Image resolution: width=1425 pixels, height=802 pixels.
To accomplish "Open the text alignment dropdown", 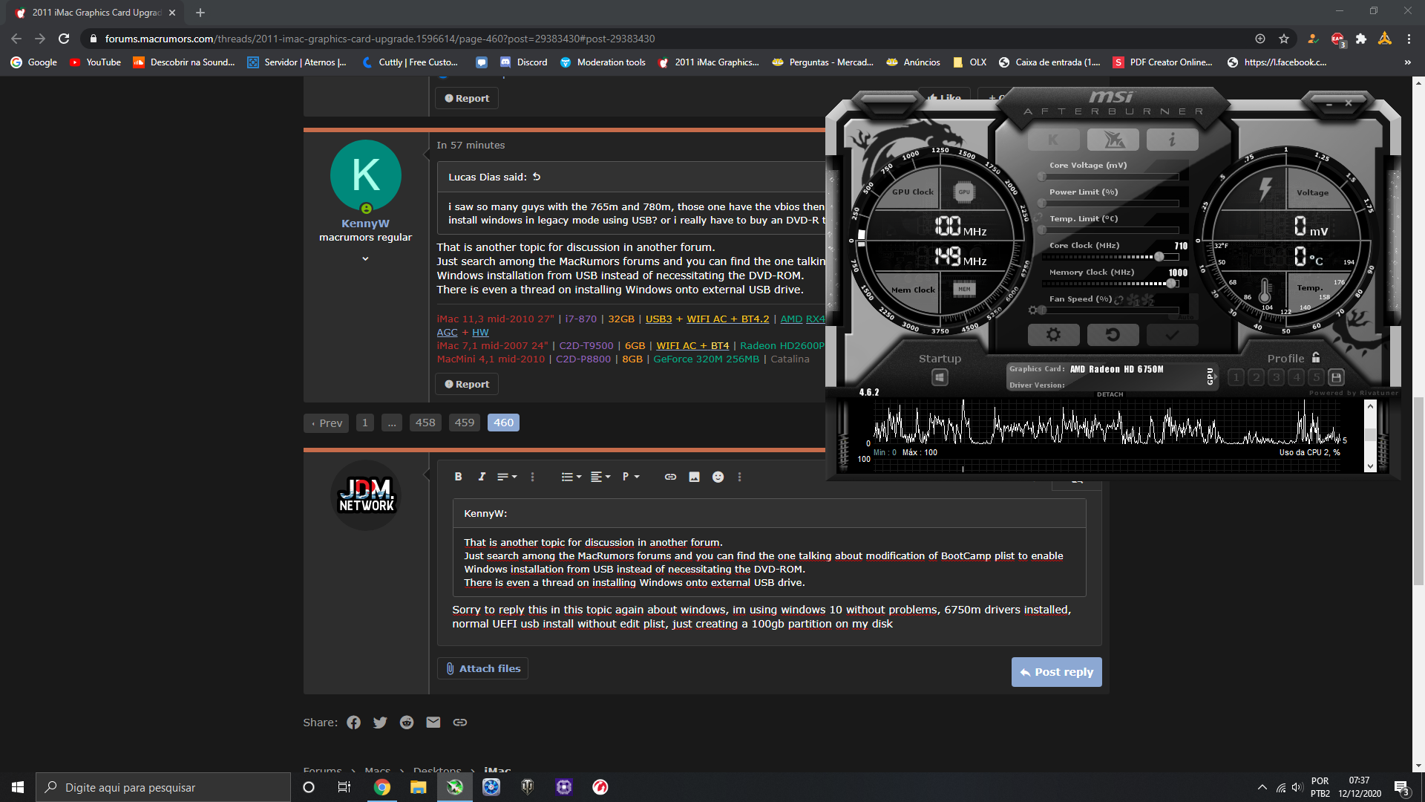I will (600, 477).
